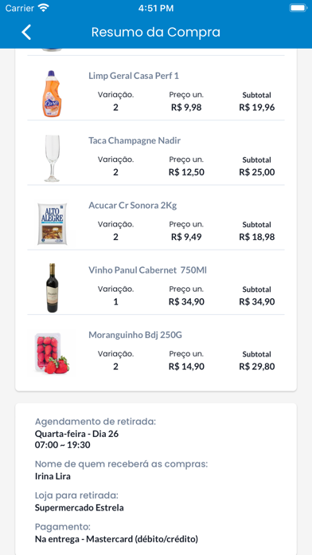312x555 pixels.
Task: Open the wine bottle product image
Action: [x=52, y=288]
